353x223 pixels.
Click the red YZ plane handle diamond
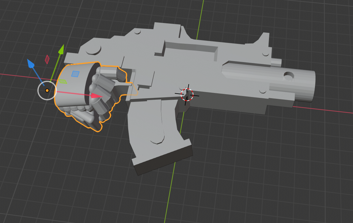pyautogui.click(x=47, y=59)
